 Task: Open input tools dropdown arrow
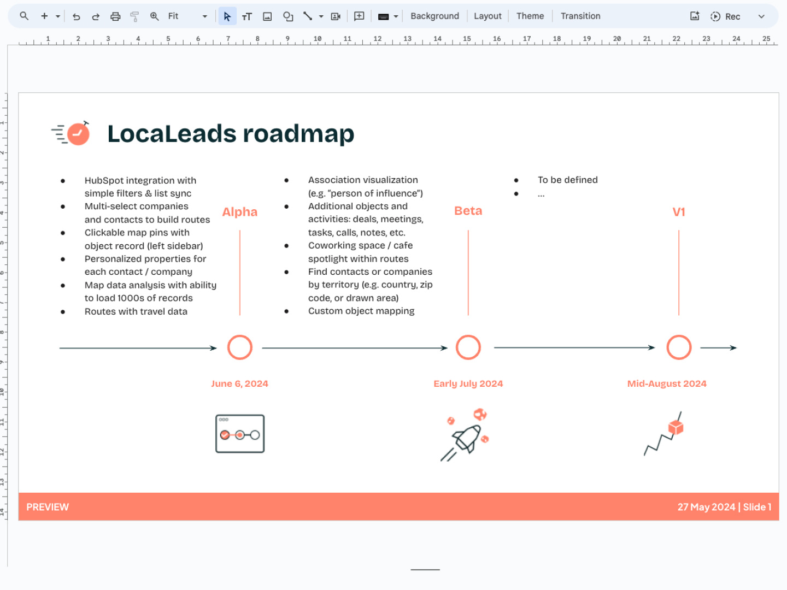pos(396,16)
